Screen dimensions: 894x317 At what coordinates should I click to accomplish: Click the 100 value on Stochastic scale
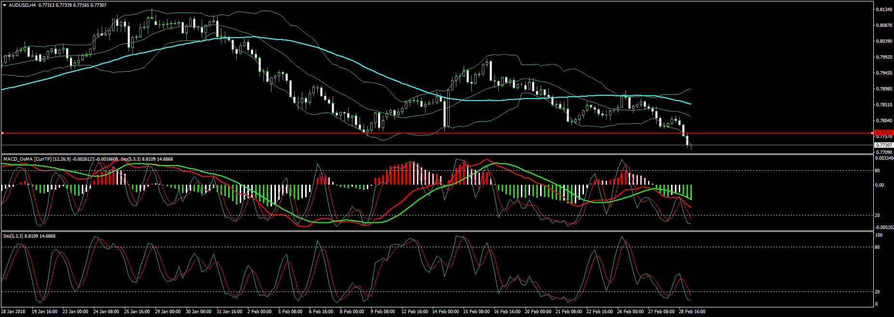pos(878,235)
